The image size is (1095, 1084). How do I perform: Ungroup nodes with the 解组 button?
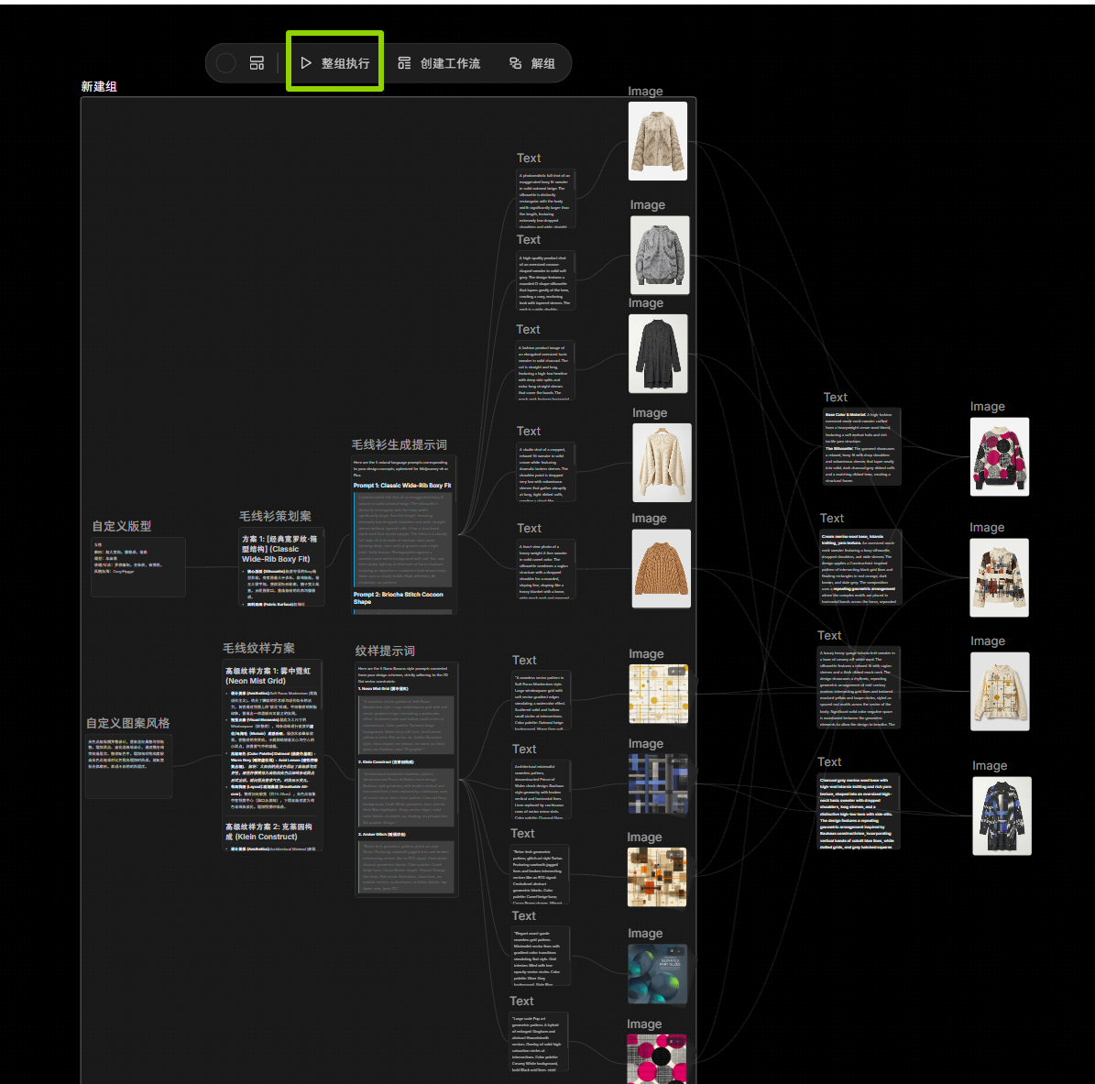(532, 63)
